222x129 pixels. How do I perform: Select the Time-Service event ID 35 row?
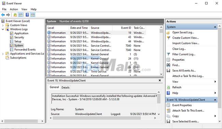pyautogui.click(x=96, y=71)
